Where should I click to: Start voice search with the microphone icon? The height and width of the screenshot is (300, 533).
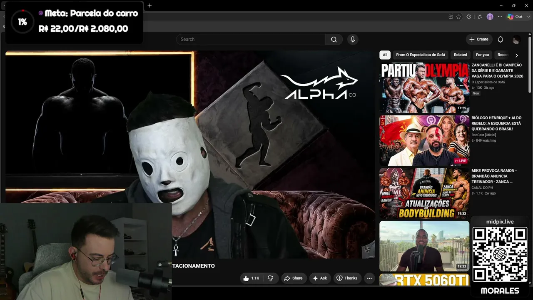[353, 39]
